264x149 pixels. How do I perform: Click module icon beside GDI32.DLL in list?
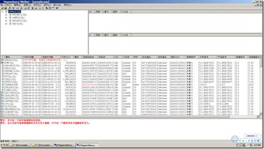tap(2, 68)
